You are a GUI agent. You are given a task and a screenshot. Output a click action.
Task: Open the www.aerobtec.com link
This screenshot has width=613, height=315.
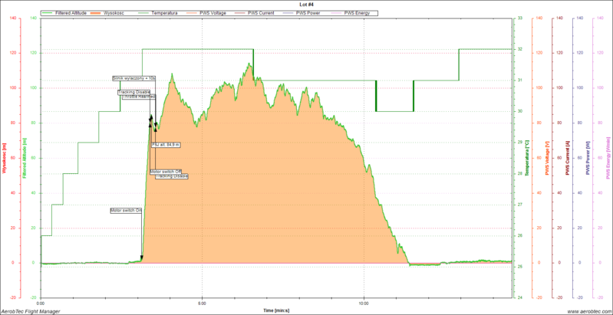click(x=588, y=310)
